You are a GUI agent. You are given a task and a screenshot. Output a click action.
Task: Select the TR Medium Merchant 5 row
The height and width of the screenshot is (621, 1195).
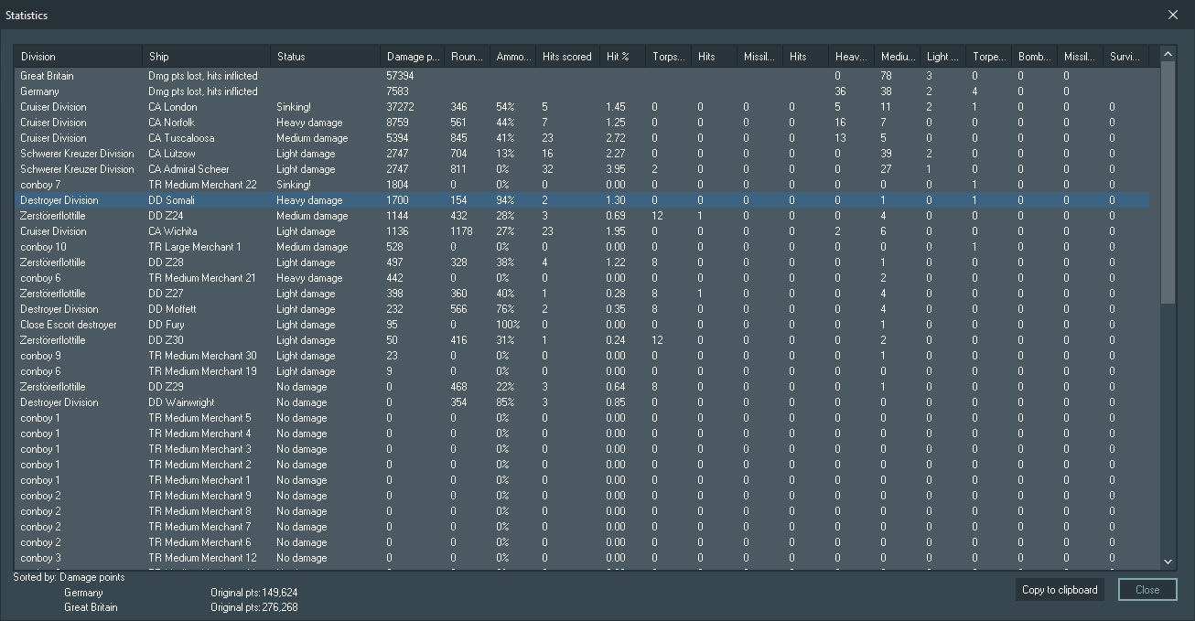582,418
